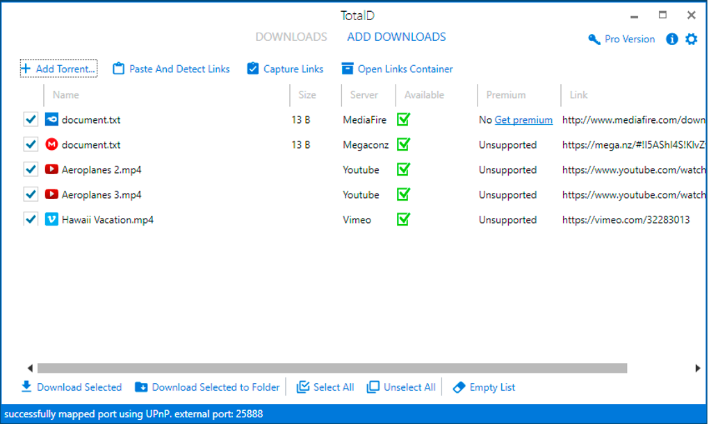Select the Aeroplanes 2.mp4 file name

coord(101,170)
